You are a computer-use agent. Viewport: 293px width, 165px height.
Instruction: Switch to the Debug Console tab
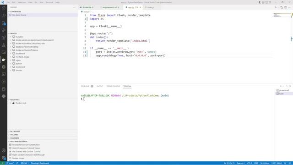(113, 86)
